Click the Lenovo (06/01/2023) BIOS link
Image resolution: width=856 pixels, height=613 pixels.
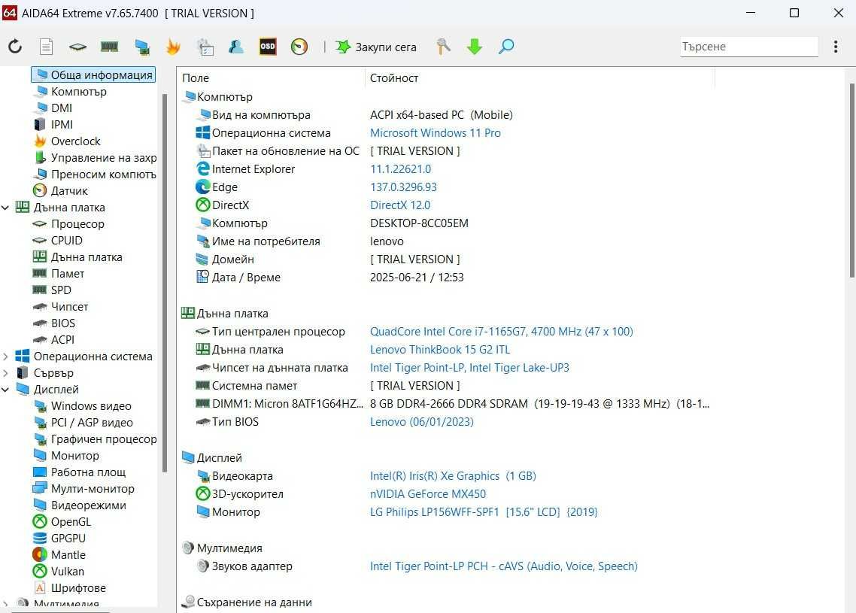[x=421, y=422]
